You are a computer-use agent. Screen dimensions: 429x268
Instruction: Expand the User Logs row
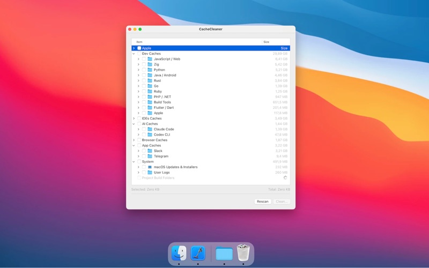pyautogui.click(x=138, y=172)
